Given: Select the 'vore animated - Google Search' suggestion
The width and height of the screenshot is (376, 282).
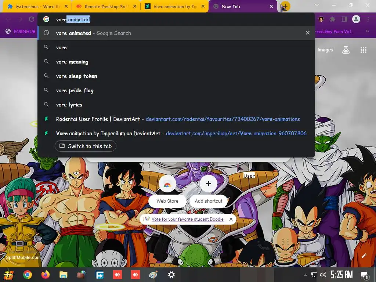Looking at the screenshot, I should (x=176, y=33).
